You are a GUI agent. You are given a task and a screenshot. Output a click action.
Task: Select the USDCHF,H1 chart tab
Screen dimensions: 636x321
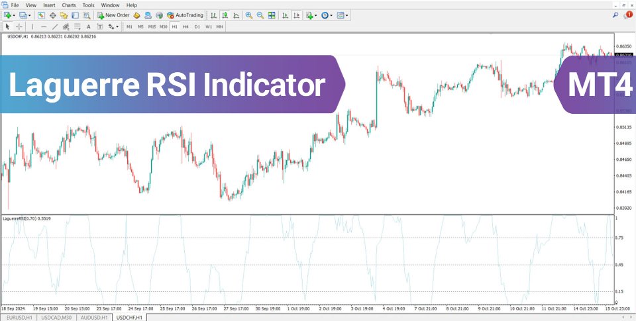129,317
